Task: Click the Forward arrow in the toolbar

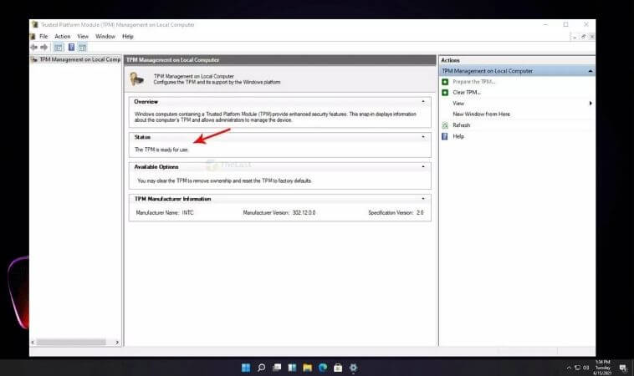Action: pyautogui.click(x=44, y=48)
